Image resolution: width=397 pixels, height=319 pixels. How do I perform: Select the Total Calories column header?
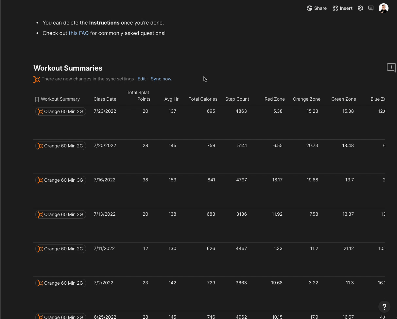pyautogui.click(x=203, y=99)
